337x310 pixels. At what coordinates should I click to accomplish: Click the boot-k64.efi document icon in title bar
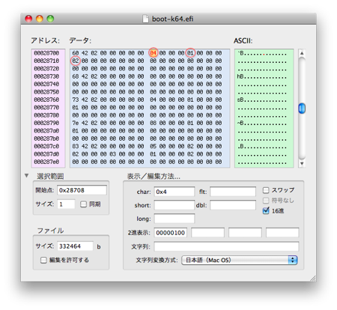[x=145, y=19]
